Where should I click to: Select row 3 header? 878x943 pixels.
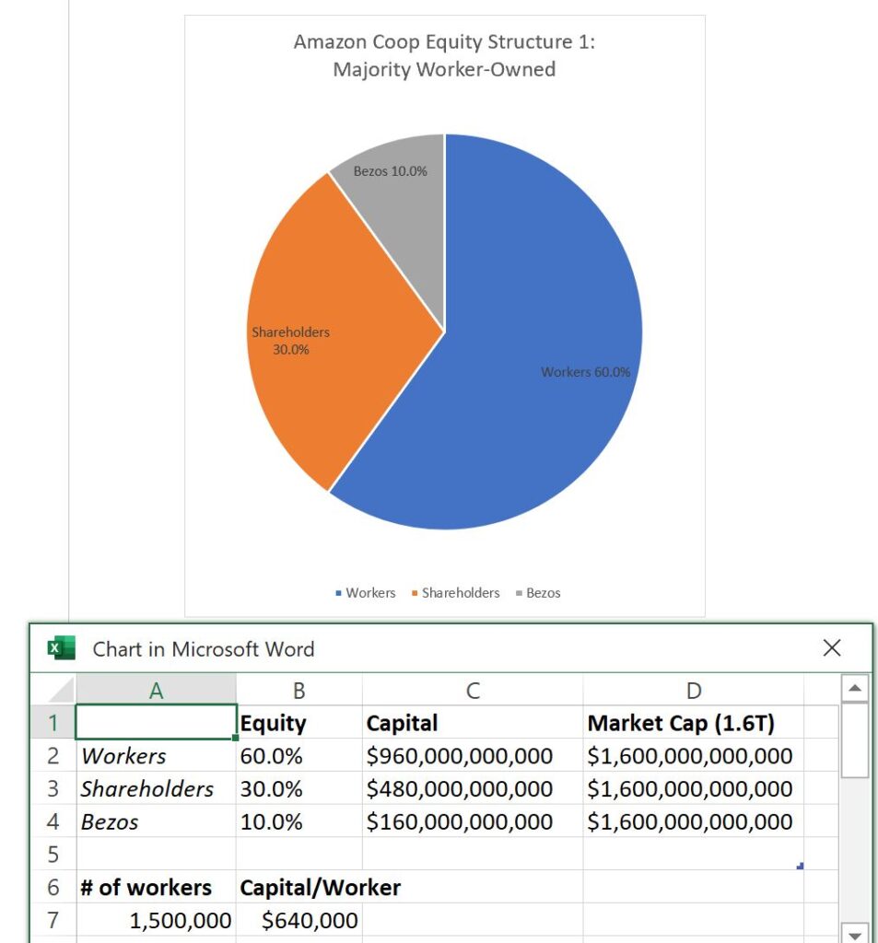53,788
